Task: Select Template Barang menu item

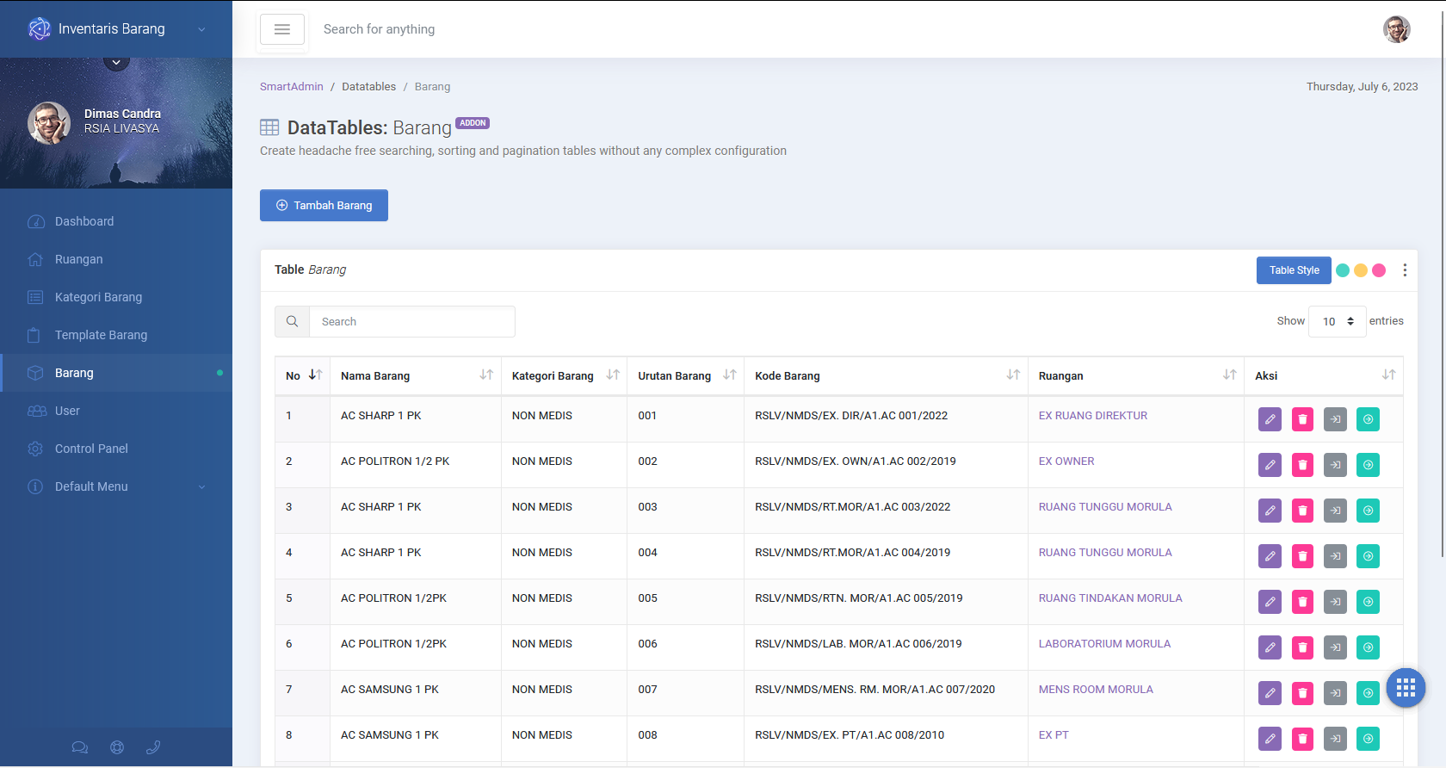Action: pos(116,335)
